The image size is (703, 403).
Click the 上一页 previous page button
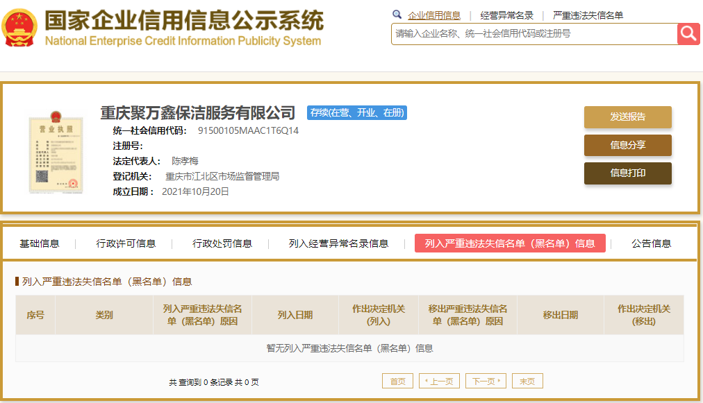point(439,381)
